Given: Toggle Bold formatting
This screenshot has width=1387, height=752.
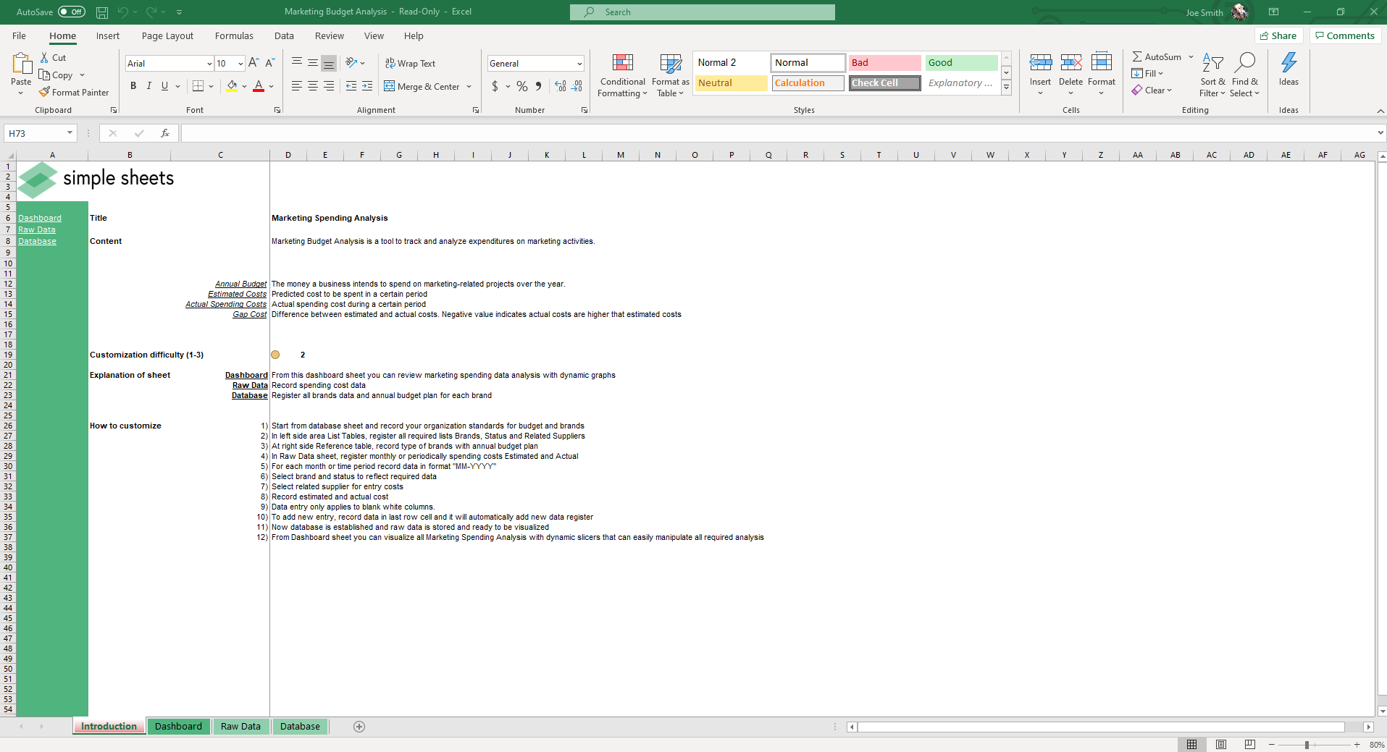Looking at the screenshot, I should 133,86.
